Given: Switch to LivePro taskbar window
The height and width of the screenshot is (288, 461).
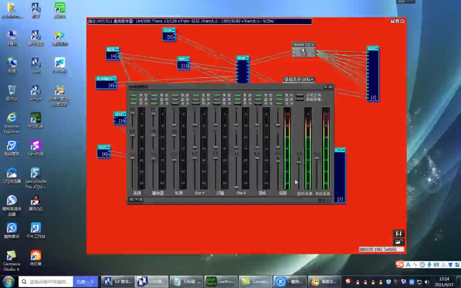Looking at the screenshot, I should click(220, 282).
